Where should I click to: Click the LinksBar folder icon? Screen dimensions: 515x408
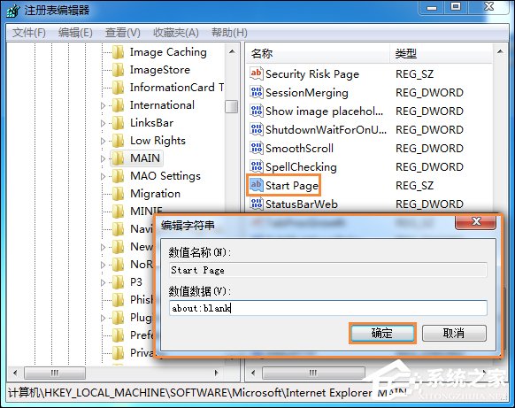[118, 123]
